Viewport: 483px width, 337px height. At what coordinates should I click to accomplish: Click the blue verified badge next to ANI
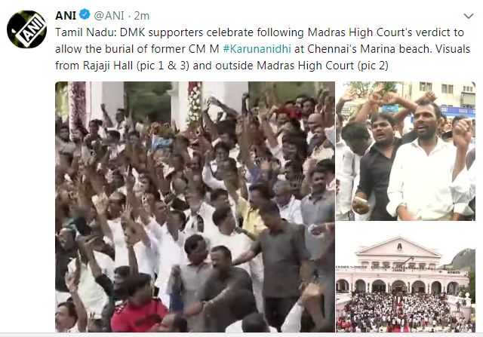point(85,14)
